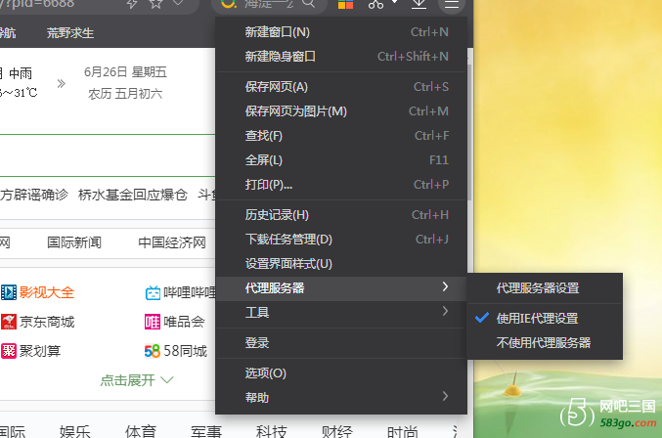662x438 pixels.
Task: Click the 唯品会 pink icon
Action: click(x=153, y=322)
